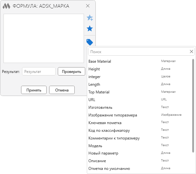Viewport: 196px width, 174px height.
Task: Click the Проверить button
Action: click(x=72, y=71)
